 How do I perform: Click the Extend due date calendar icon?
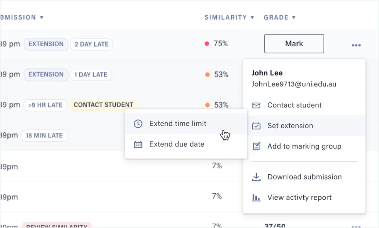coord(138,144)
